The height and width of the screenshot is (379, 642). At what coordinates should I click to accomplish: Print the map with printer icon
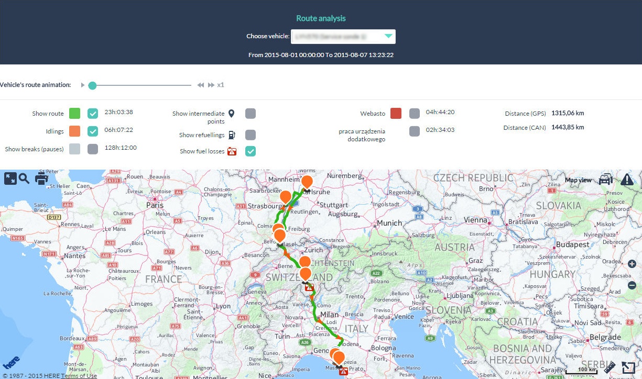coord(41,179)
